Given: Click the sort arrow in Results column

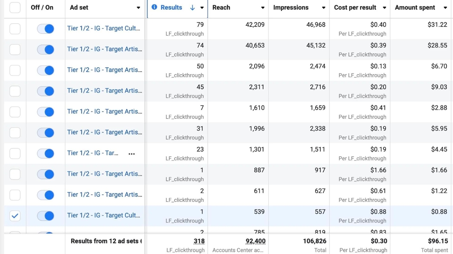Looking at the screenshot, I should click(192, 7).
